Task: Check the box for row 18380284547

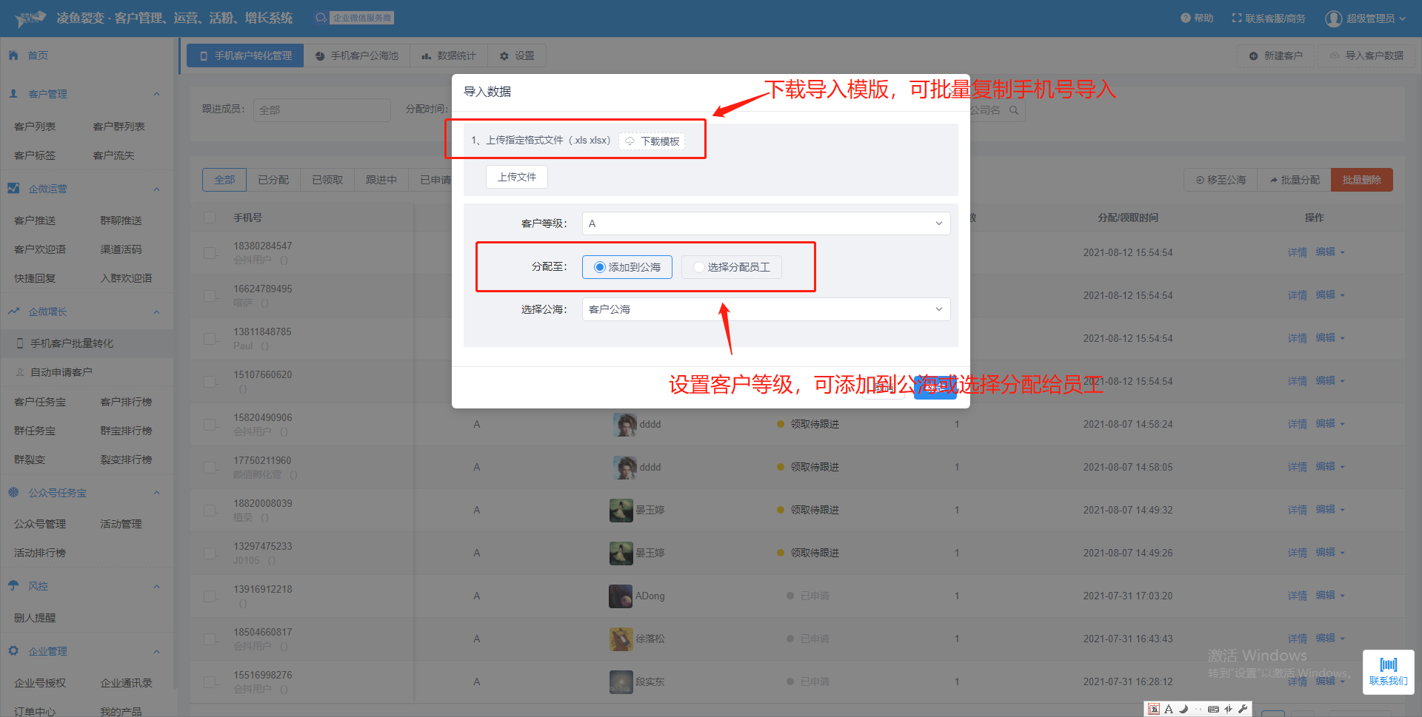Action: pos(210,253)
